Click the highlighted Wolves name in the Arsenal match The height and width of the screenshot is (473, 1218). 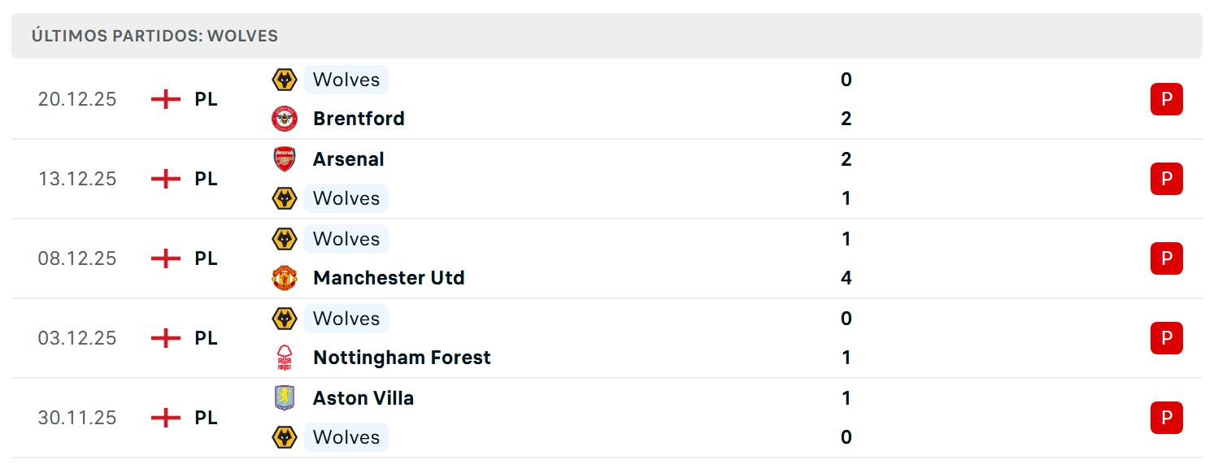(x=346, y=198)
